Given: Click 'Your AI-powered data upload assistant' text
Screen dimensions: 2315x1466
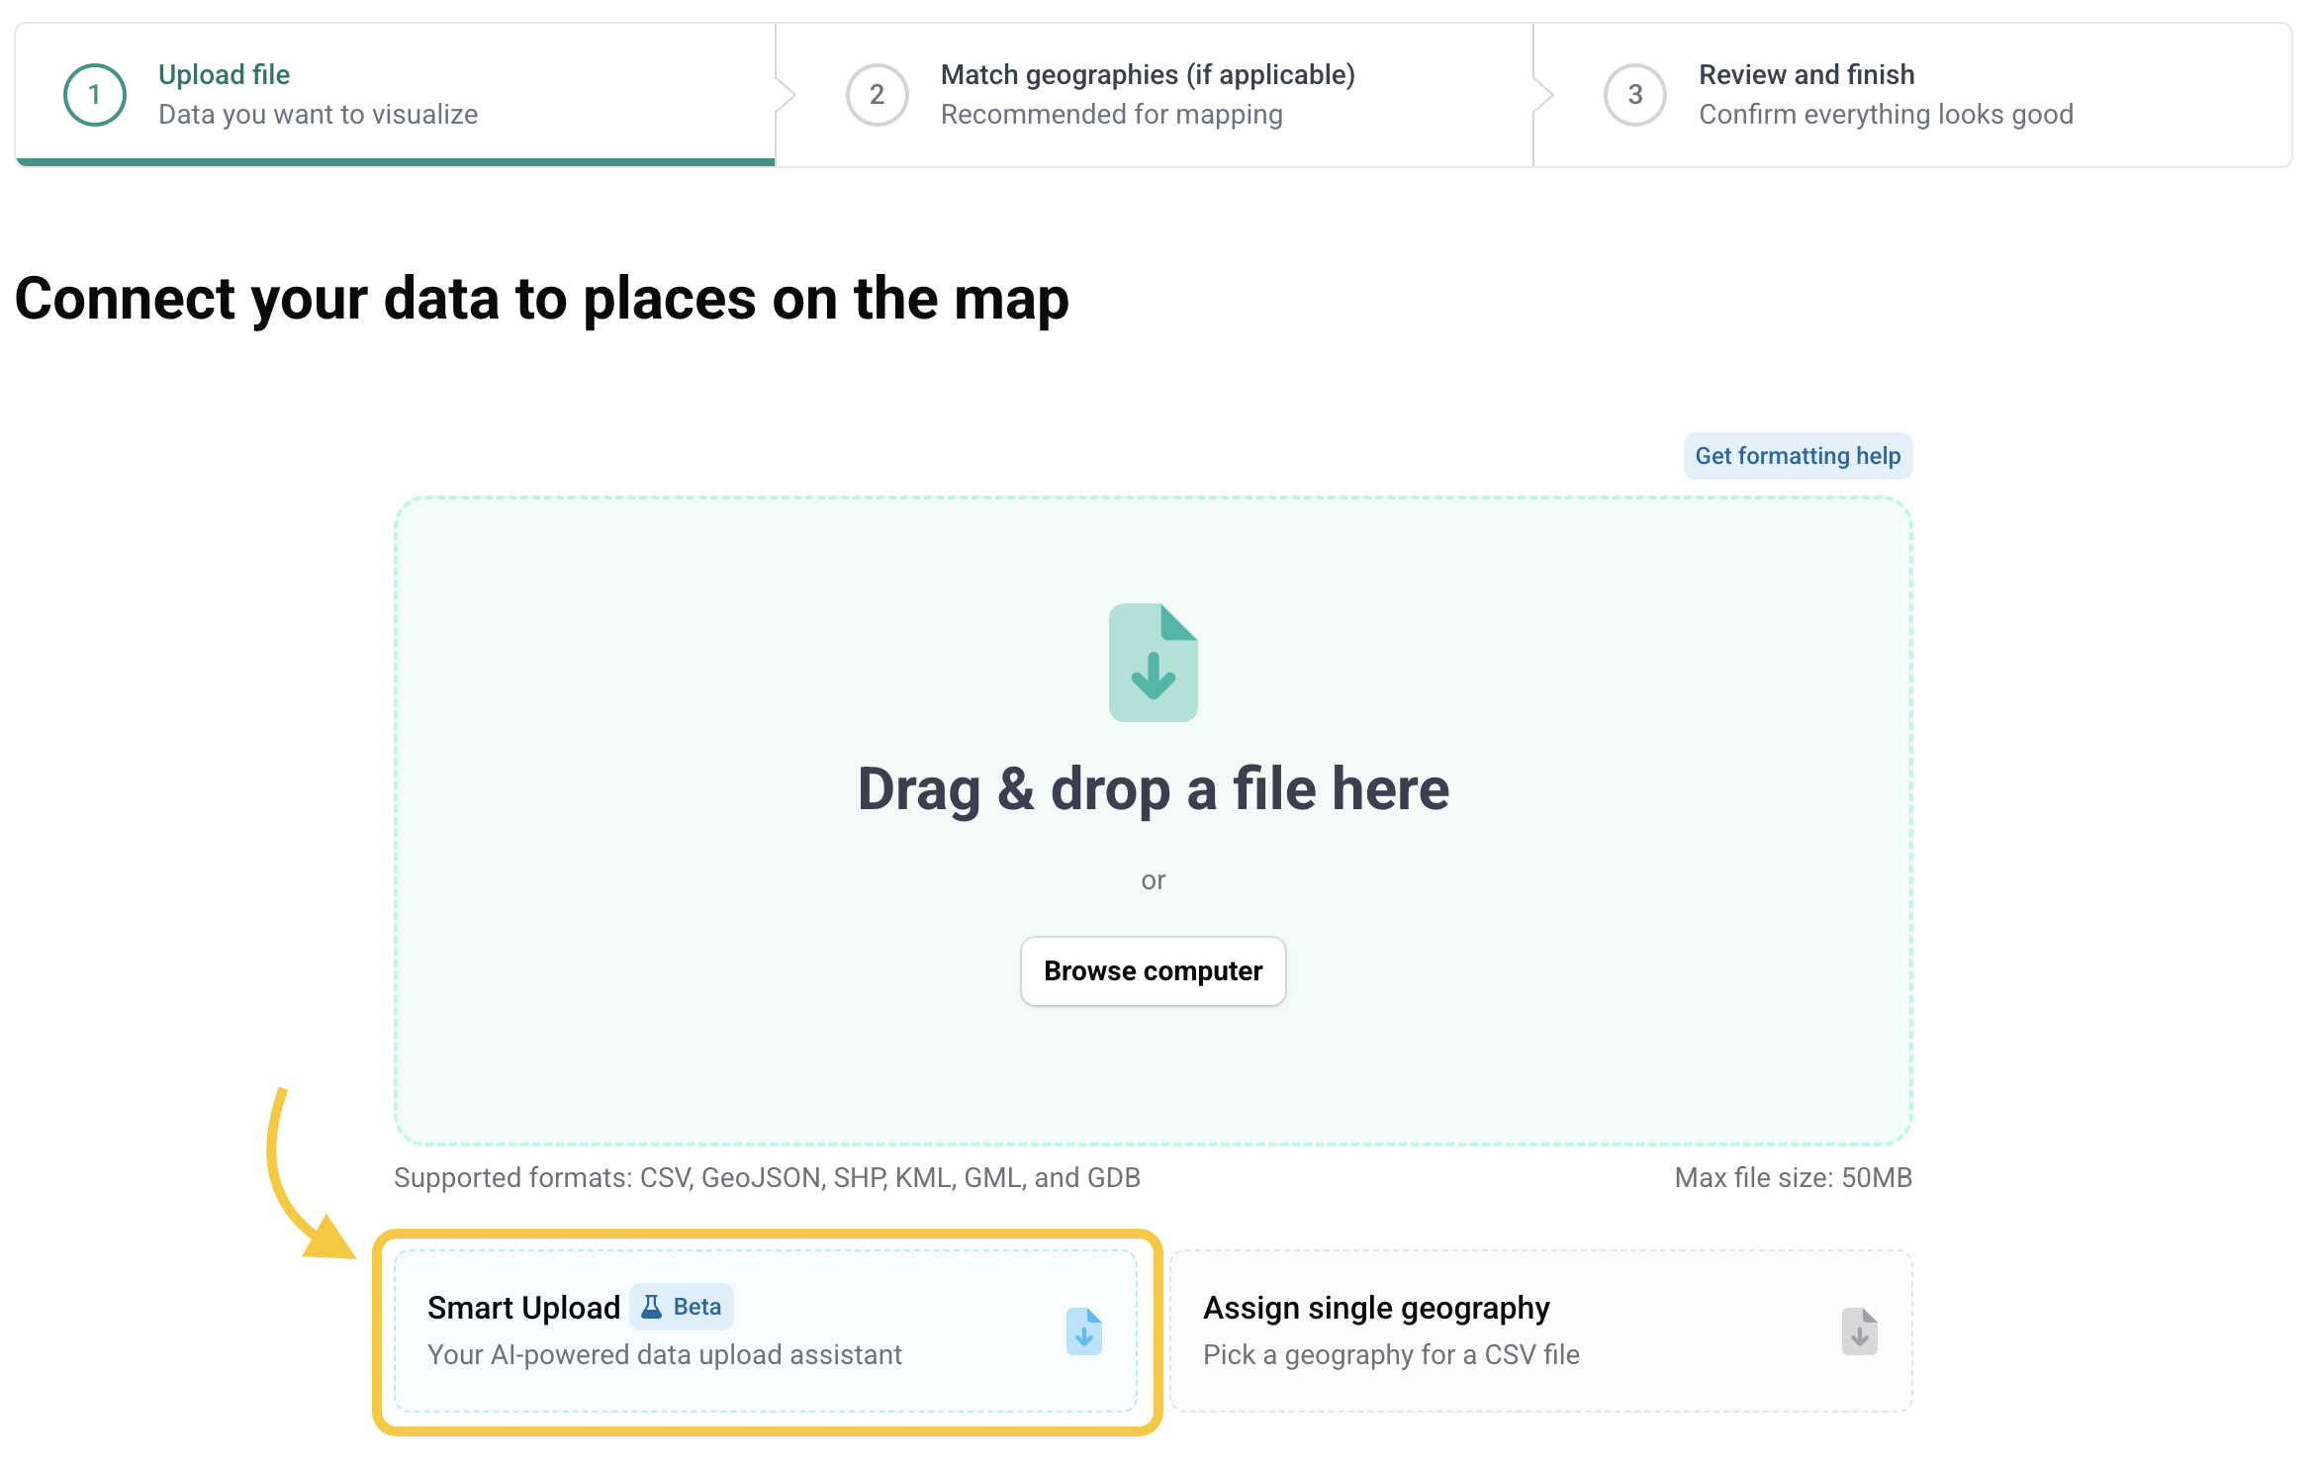Looking at the screenshot, I should (x=664, y=1354).
